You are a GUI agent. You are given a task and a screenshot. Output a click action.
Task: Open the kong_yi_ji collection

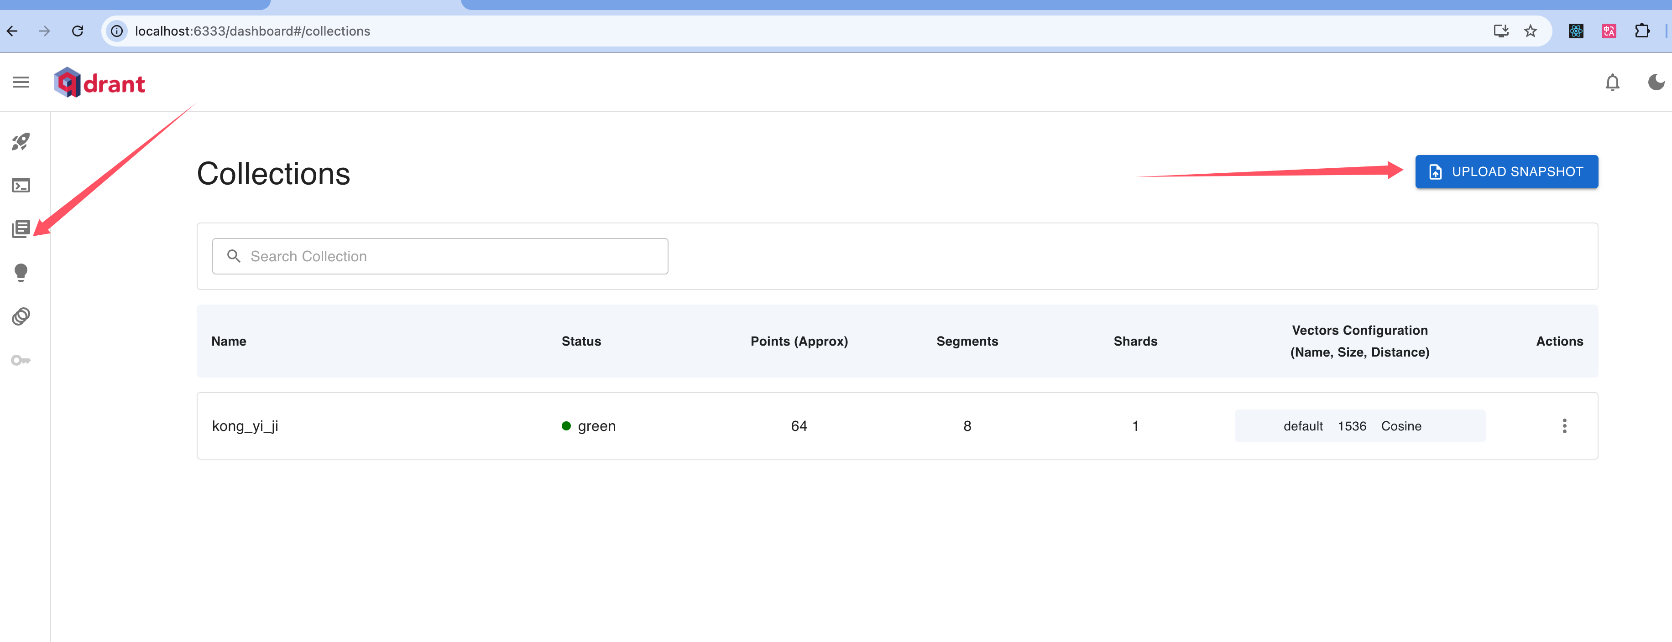(246, 426)
